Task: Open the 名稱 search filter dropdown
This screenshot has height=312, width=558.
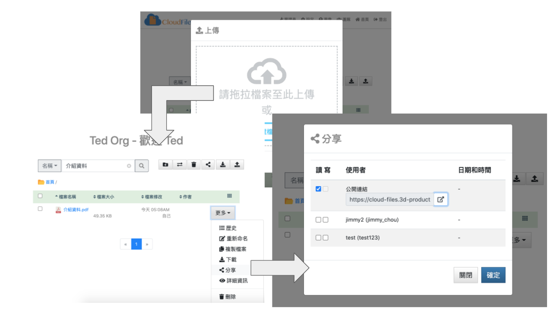Action: pos(49,166)
